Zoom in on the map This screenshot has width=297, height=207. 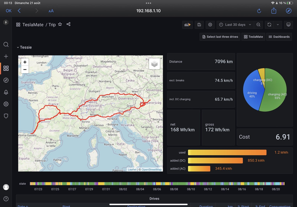point(25,62)
